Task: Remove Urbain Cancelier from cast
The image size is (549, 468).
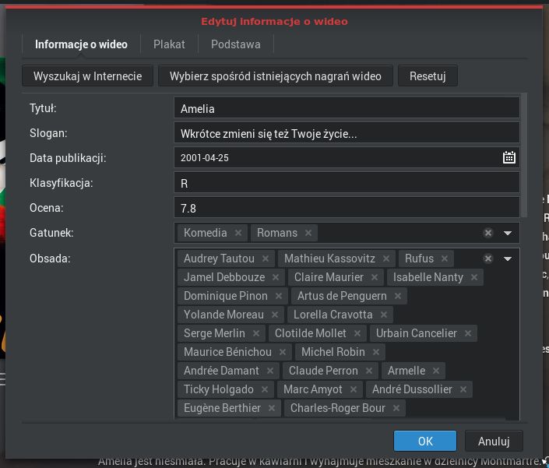Action: pos(468,333)
